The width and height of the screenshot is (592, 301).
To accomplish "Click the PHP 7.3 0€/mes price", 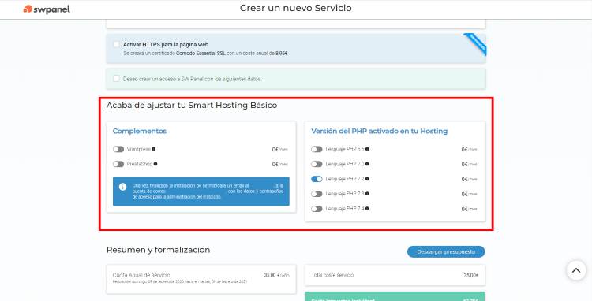I will [x=470, y=194].
